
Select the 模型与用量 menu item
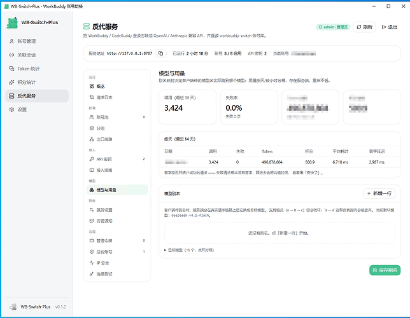(x=117, y=190)
